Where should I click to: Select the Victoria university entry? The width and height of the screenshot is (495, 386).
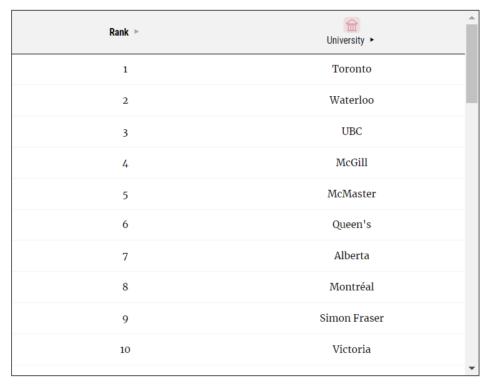coord(351,349)
